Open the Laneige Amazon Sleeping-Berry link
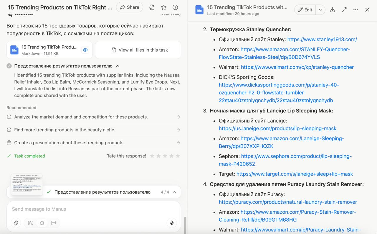 pyautogui.click(x=281, y=142)
